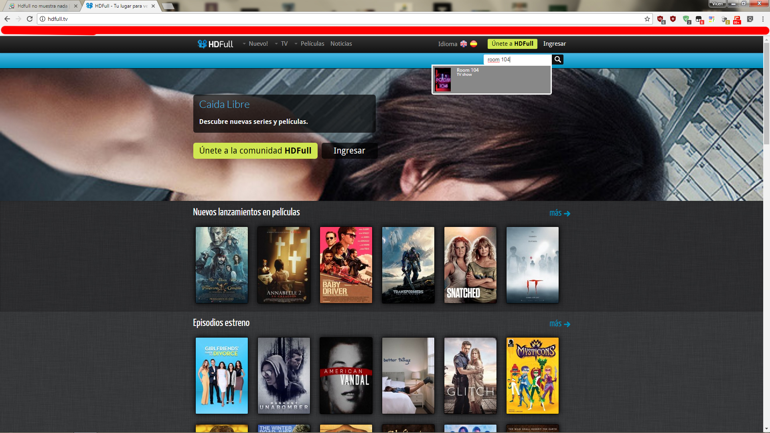Click the Únete a HDFull button in header

coord(513,44)
